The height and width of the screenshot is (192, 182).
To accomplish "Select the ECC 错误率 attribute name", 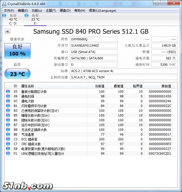I will [x=29, y=139].
